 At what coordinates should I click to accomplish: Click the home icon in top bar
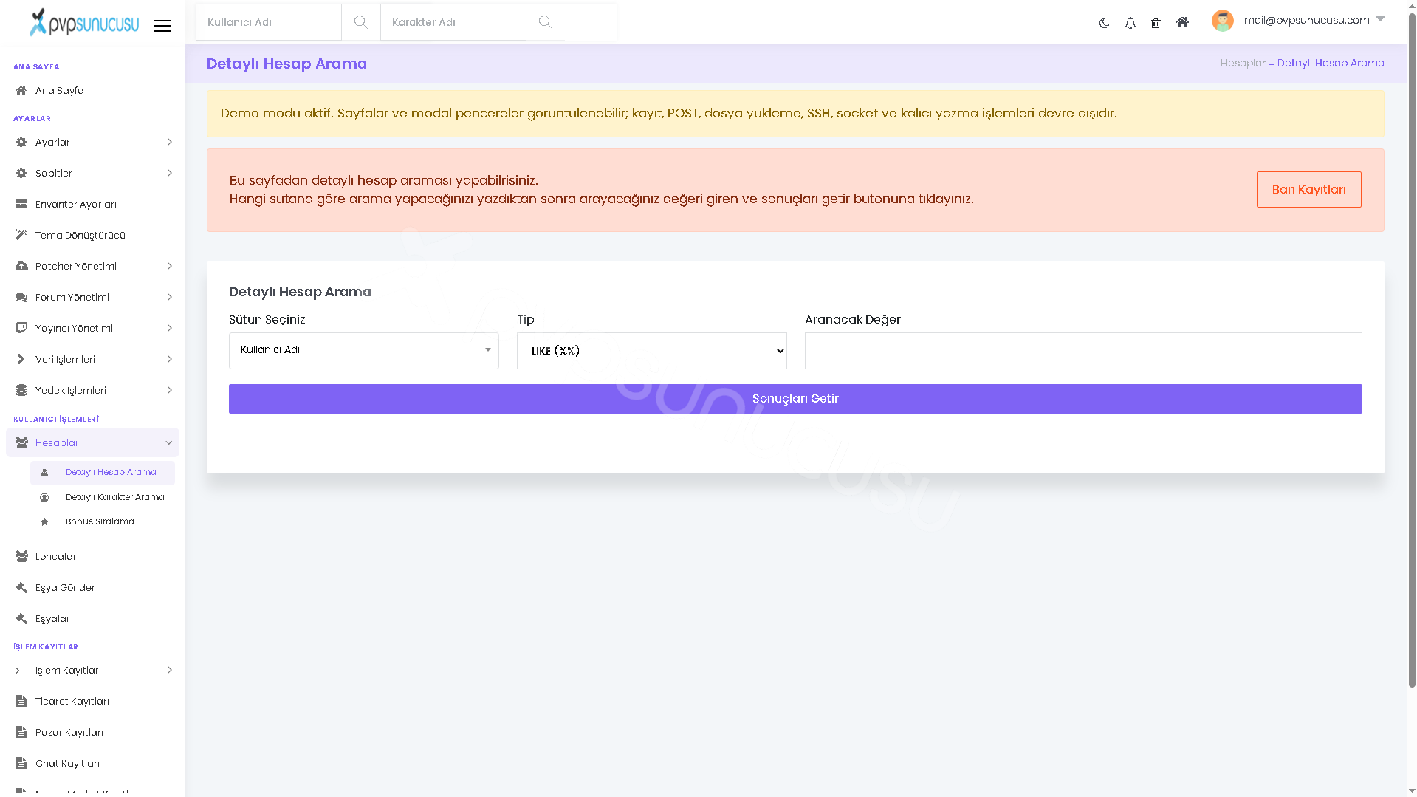[x=1182, y=22]
